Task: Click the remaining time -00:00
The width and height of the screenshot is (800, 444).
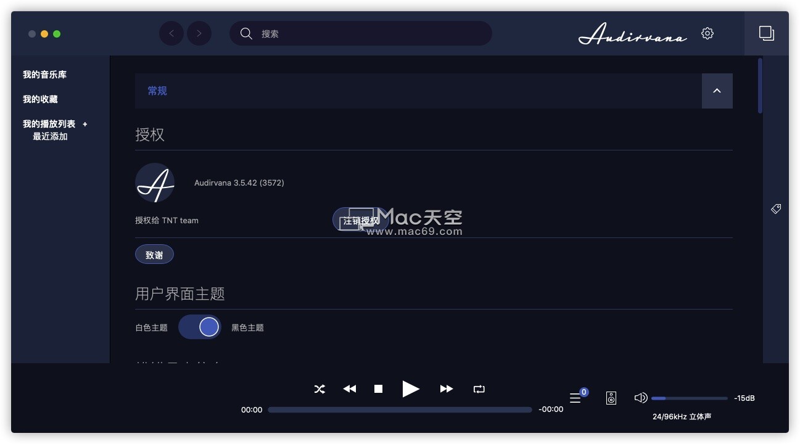Action: 551,409
